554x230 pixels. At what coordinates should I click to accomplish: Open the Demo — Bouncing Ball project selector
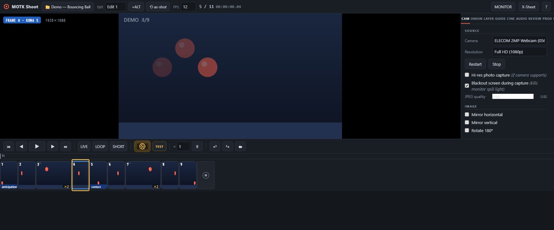68,7
